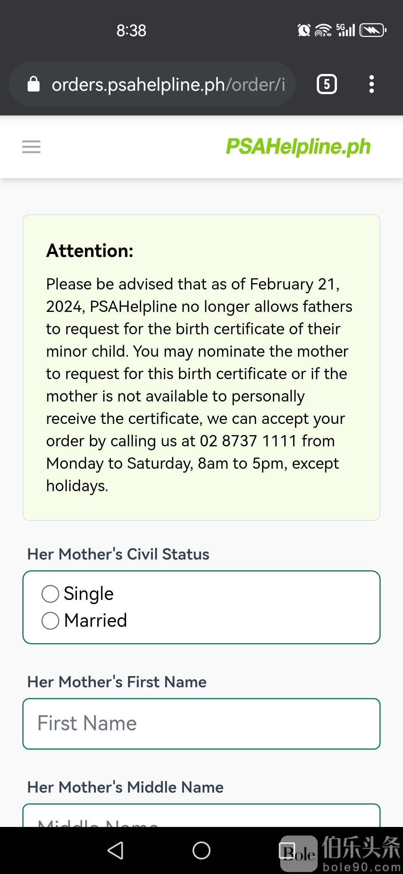
Task: Focus the mother's First Name field
Action: (201, 723)
